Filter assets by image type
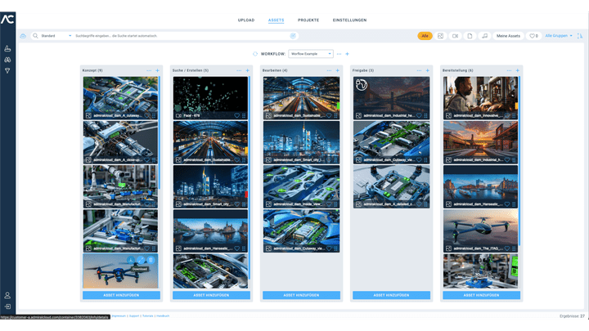The height and width of the screenshot is (331, 589). [440, 36]
